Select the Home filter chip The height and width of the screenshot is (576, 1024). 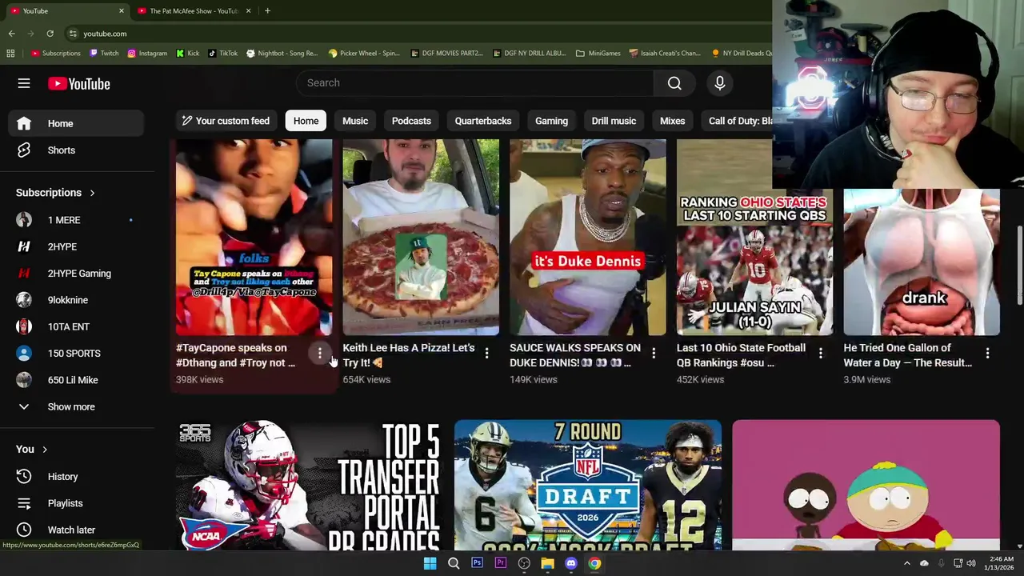pos(306,121)
